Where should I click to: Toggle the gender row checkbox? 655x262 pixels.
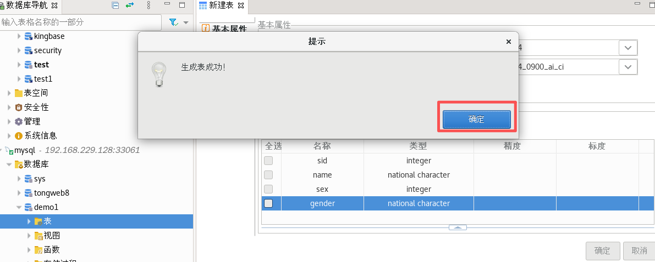268,203
